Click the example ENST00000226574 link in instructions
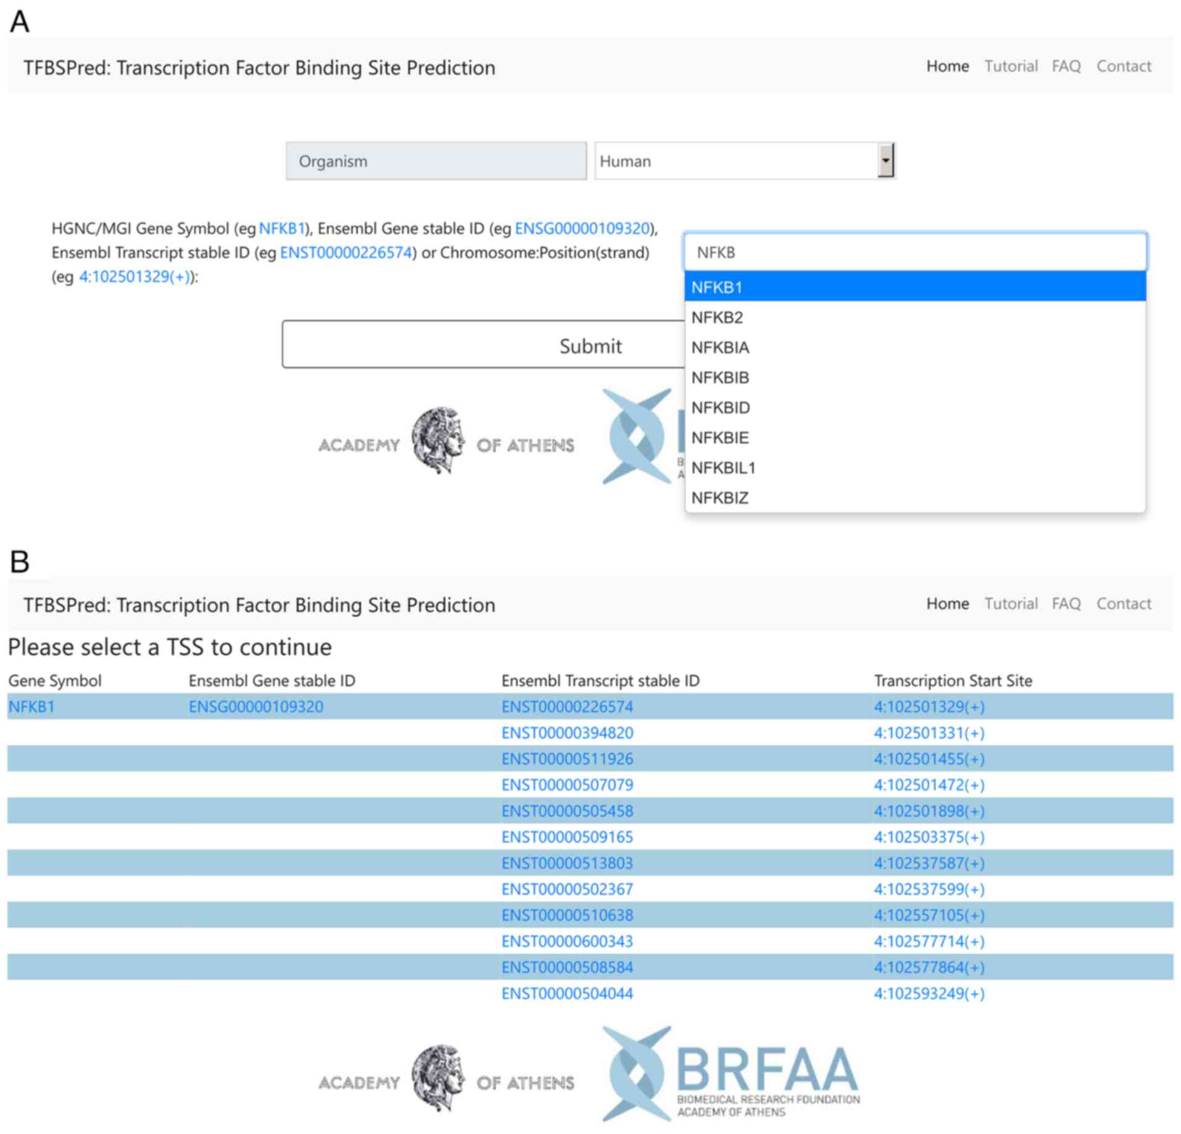The height and width of the screenshot is (1134, 1181). (x=346, y=252)
